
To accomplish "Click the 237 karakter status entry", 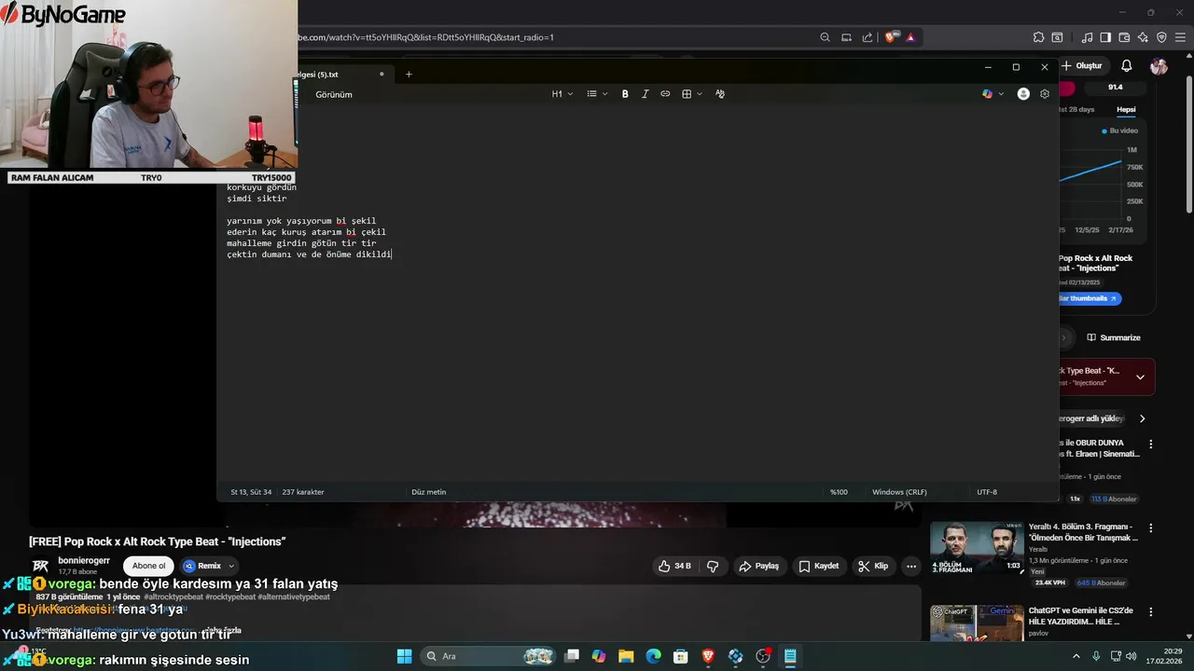I will pos(303,492).
